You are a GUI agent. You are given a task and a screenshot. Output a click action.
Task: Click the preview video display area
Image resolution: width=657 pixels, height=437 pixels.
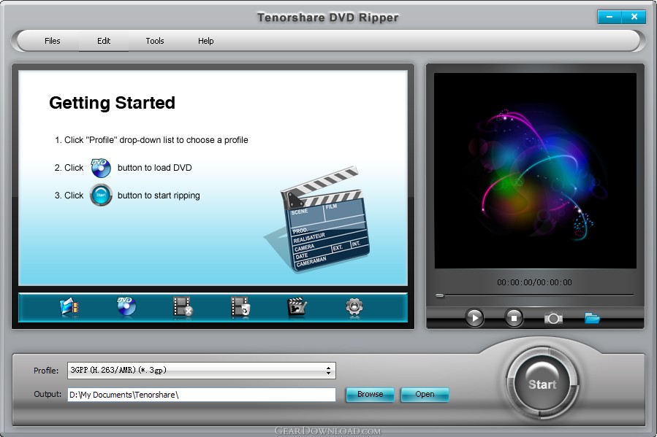tap(535, 171)
